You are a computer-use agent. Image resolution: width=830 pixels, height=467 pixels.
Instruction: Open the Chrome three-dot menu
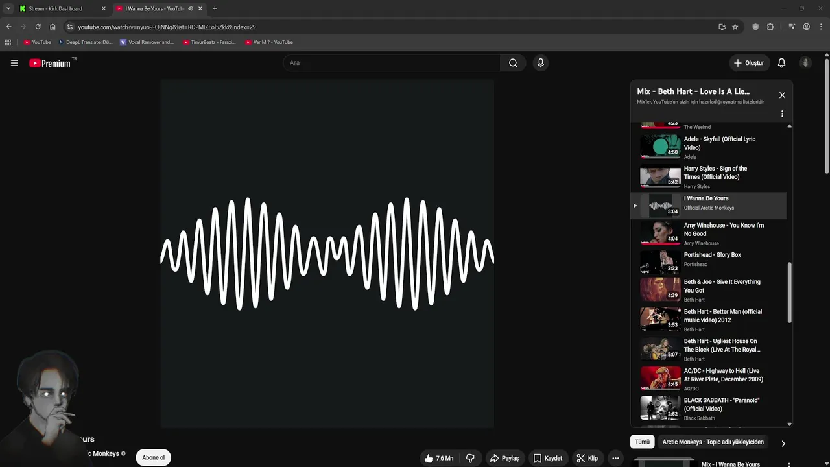(821, 27)
